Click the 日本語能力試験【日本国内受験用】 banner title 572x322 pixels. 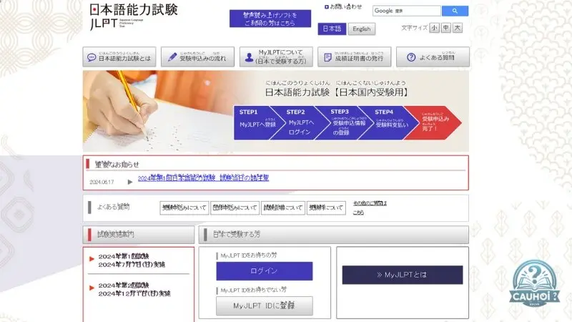336,92
